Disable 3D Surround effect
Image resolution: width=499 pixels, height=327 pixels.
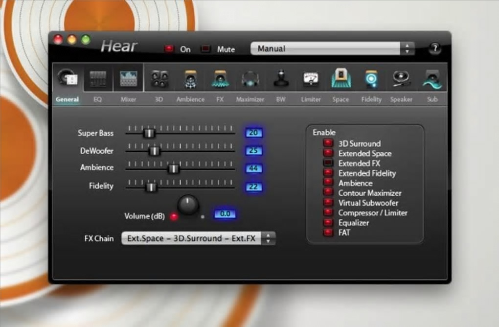point(328,143)
